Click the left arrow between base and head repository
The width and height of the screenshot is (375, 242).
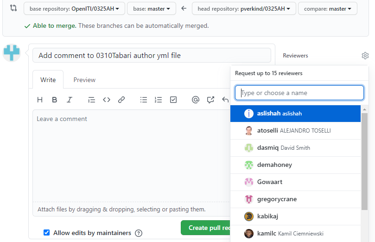184,8
